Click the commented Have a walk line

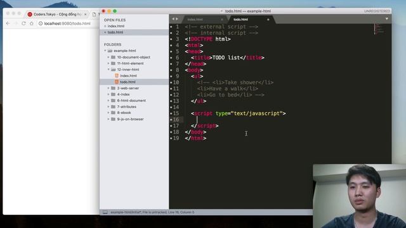(228, 89)
